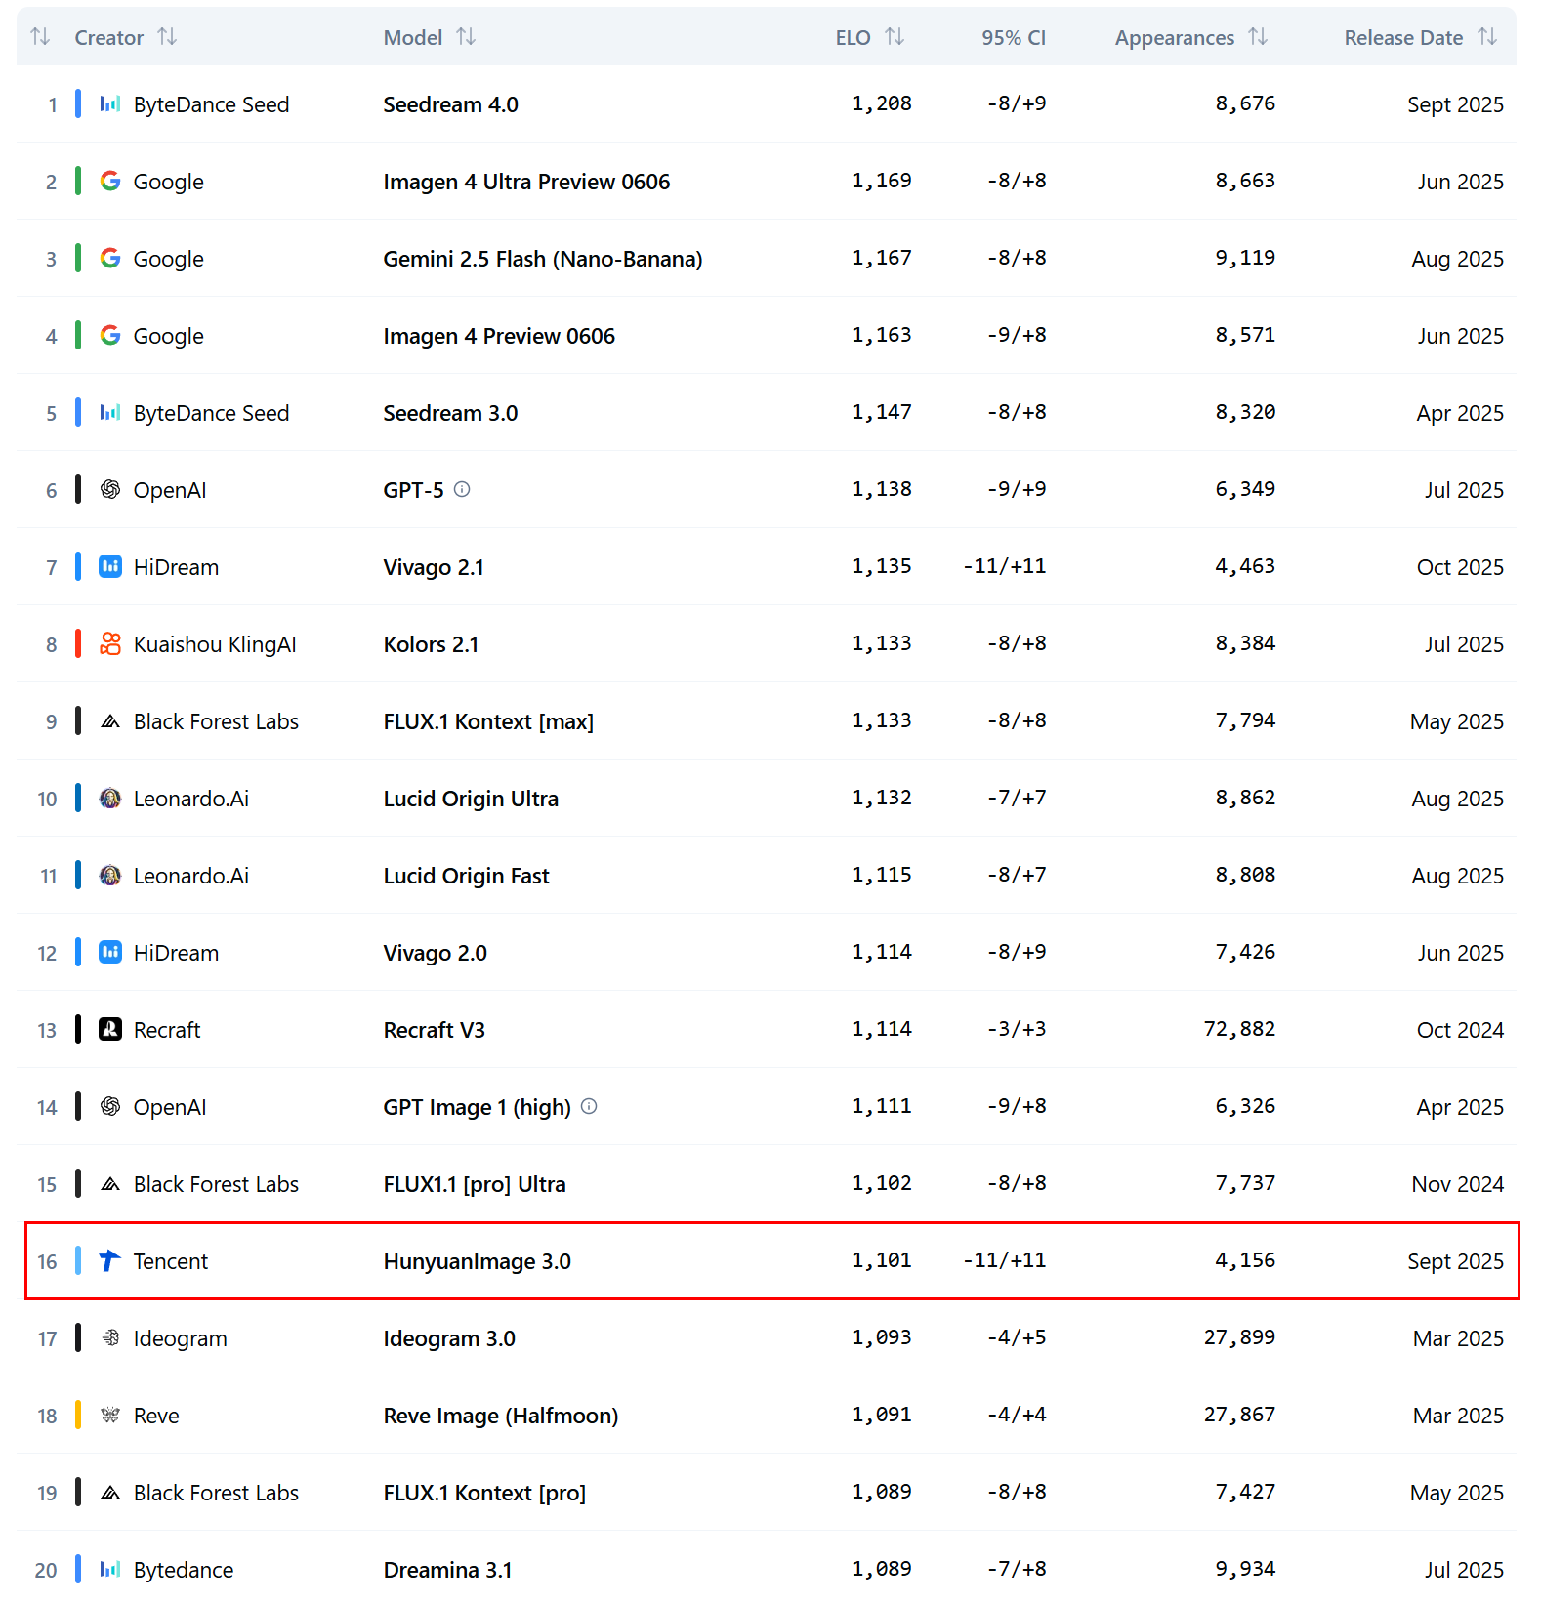
Task: Select the FLUX1.1 [pro] Ultra model name
Action: point(475,1184)
